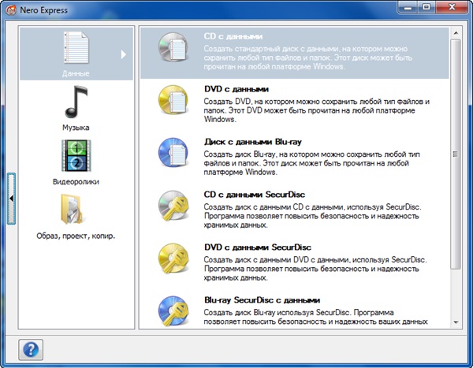The height and width of the screenshot is (368, 473).
Task: Click the CD с данными disc icon
Action: coord(173,47)
